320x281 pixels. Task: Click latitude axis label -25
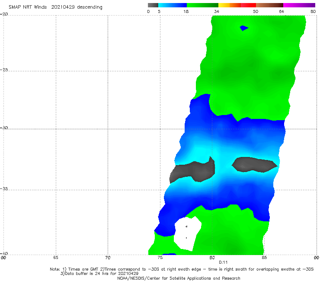[x=4, y=70]
